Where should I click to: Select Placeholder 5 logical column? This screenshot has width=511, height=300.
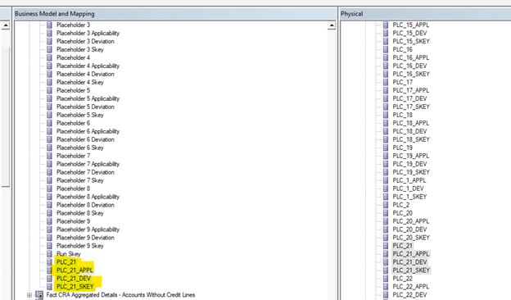[74, 90]
